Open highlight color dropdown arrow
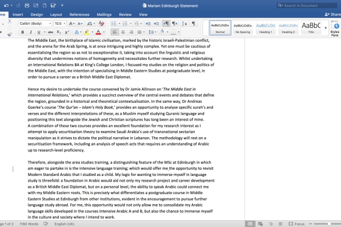This screenshot has width=341, height=227. coord(92,32)
